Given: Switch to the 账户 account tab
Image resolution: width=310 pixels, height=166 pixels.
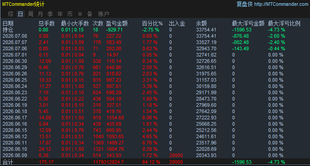Looking at the screenshot, I should 103,14.
